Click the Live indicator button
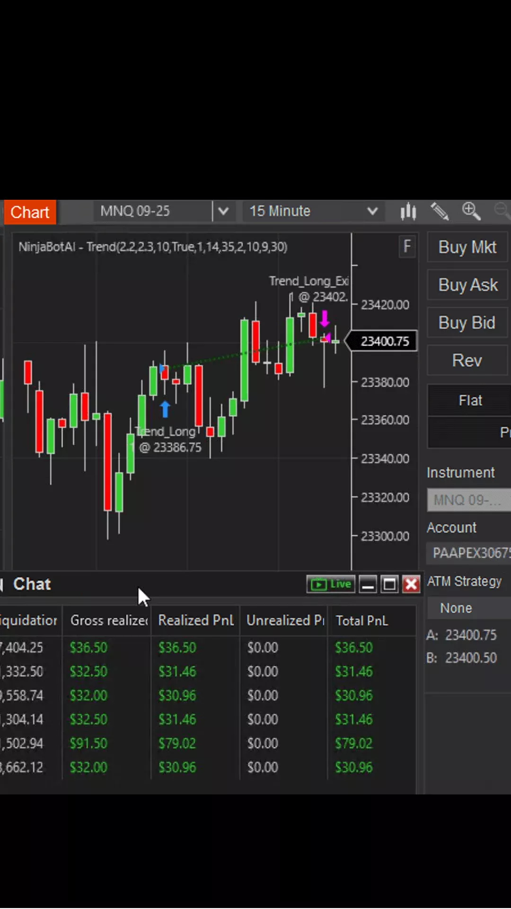 pyautogui.click(x=331, y=584)
